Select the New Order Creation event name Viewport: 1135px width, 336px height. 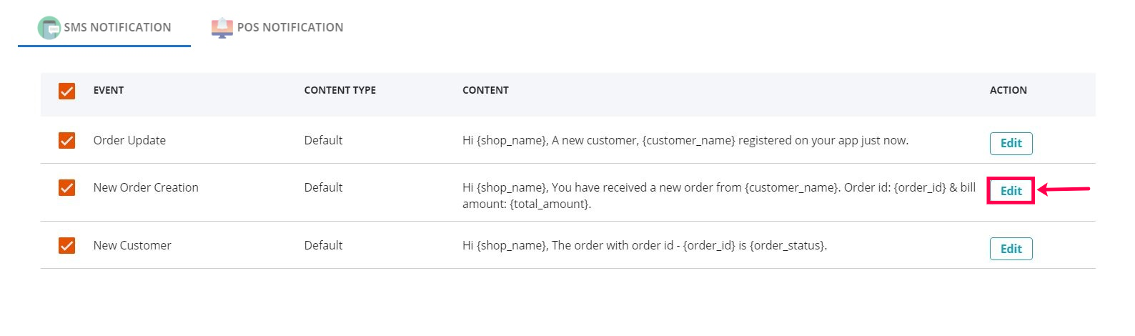tap(146, 187)
